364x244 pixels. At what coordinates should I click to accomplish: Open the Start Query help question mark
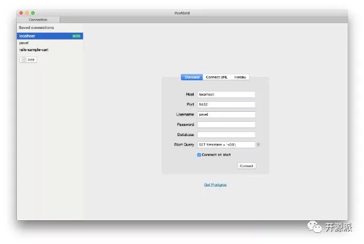(258, 145)
